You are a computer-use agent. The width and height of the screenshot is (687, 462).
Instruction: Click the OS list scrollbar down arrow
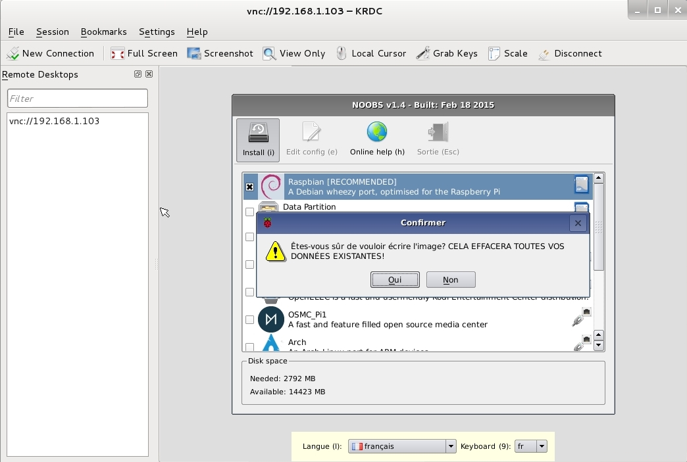pyautogui.click(x=599, y=346)
